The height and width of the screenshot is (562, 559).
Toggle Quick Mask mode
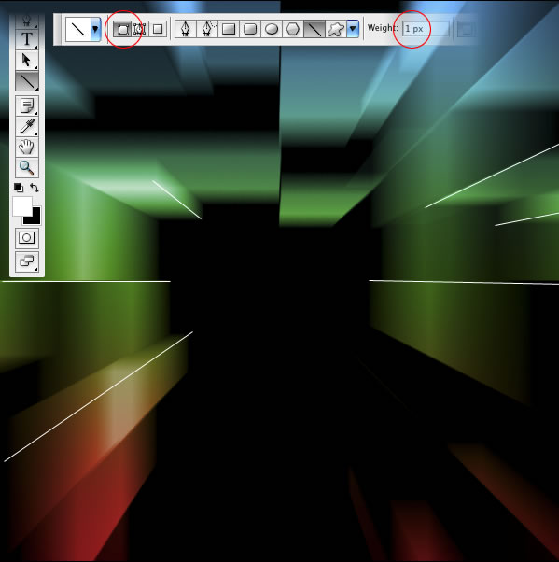(x=27, y=238)
